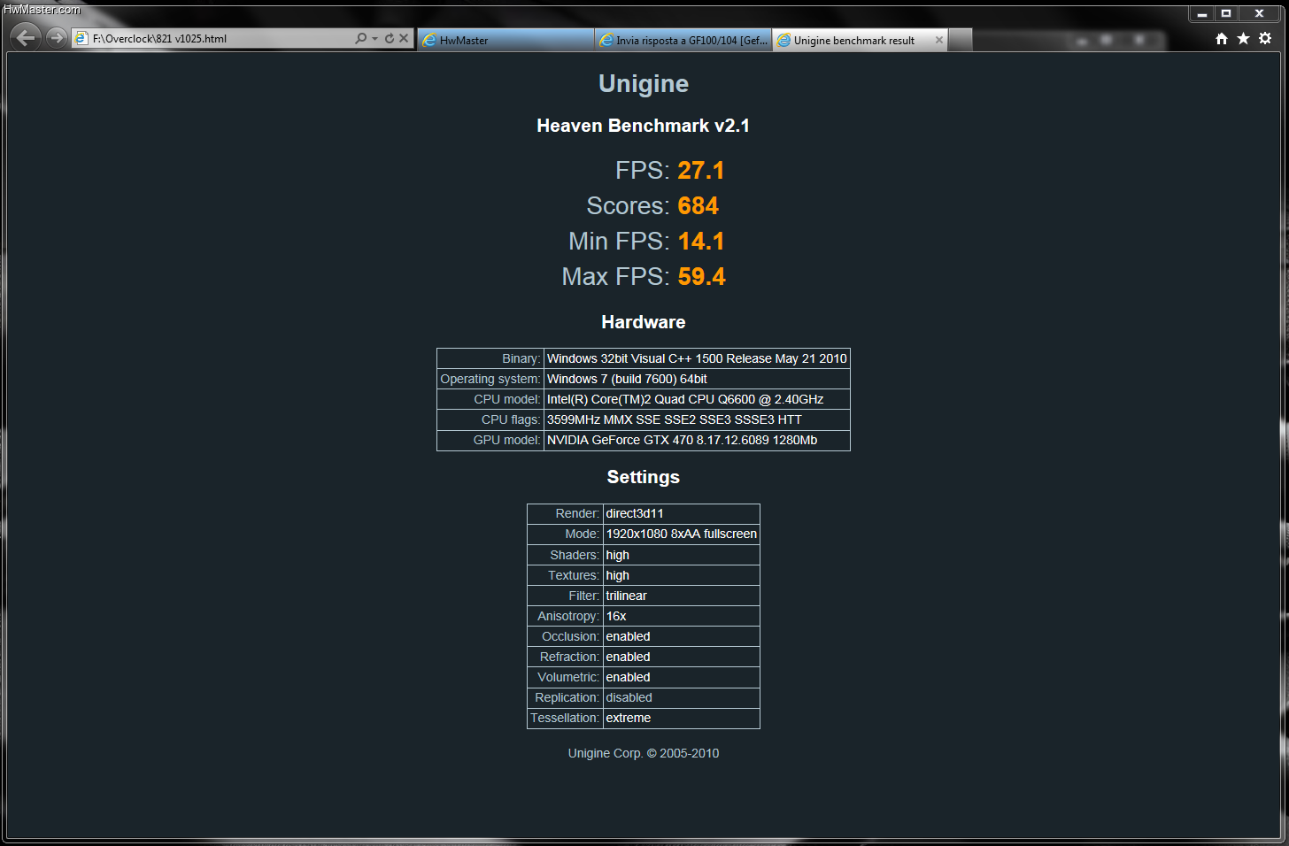Click the Hardware section heading
The image size is (1289, 846).
644,322
